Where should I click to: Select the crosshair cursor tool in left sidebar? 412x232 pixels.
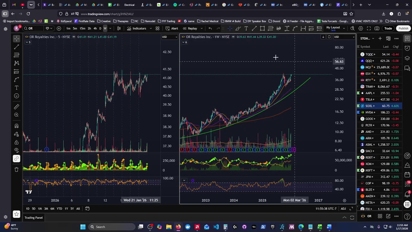click(16, 39)
